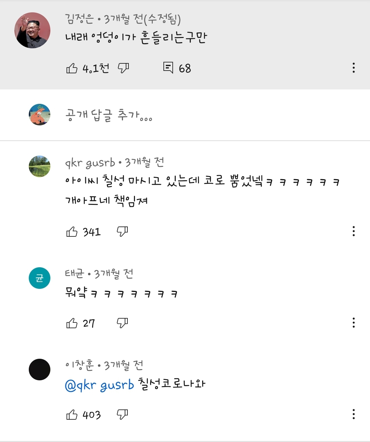The height and width of the screenshot is (442, 370).
Task: Like qkr gusrb's reply with 341 likes
Action: (x=72, y=232)
